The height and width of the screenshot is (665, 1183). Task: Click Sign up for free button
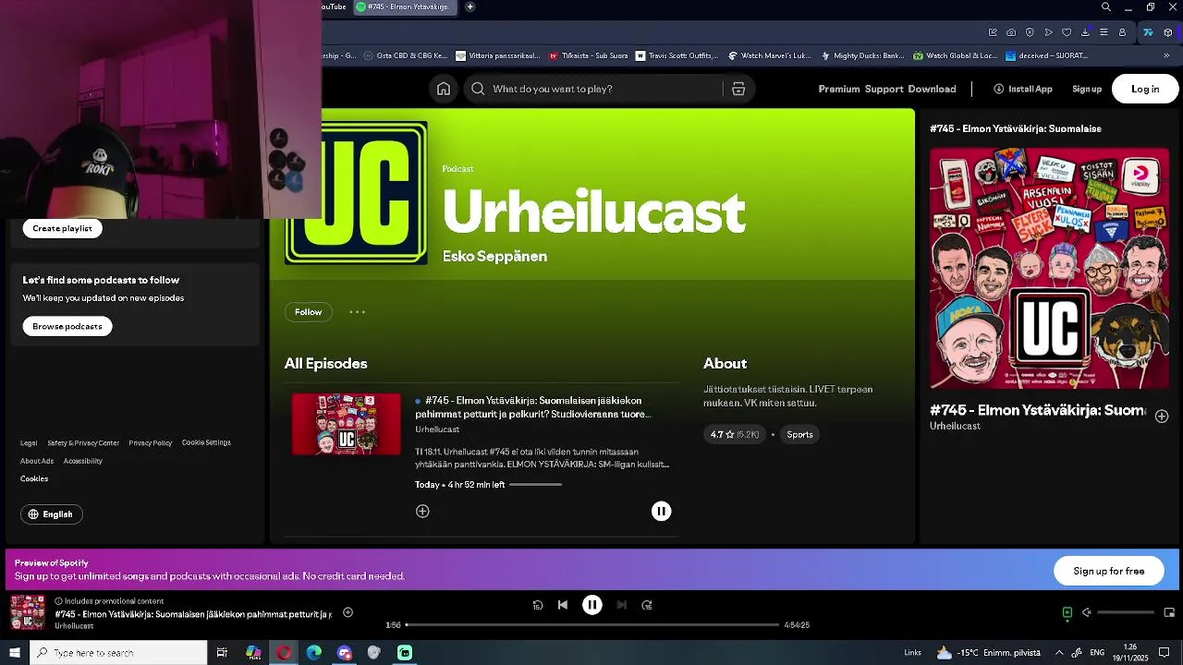point(1109,571)
